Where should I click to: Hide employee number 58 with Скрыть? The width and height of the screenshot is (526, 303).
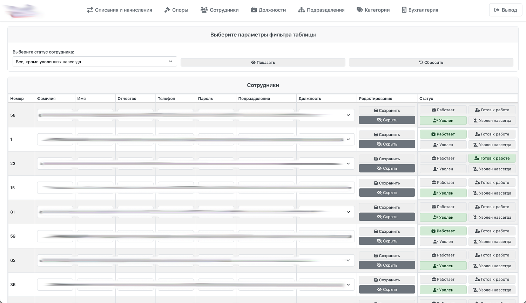pos(387,120)
